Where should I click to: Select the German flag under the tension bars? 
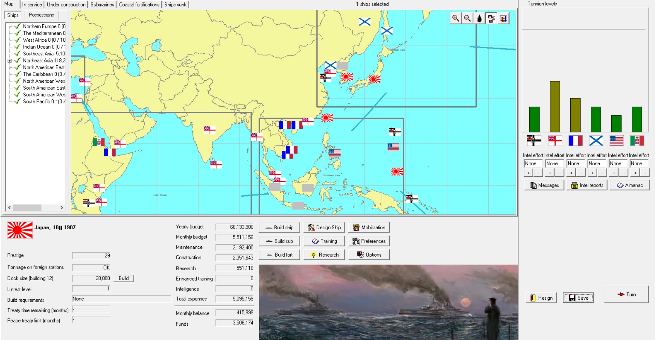tap(534, 140)
